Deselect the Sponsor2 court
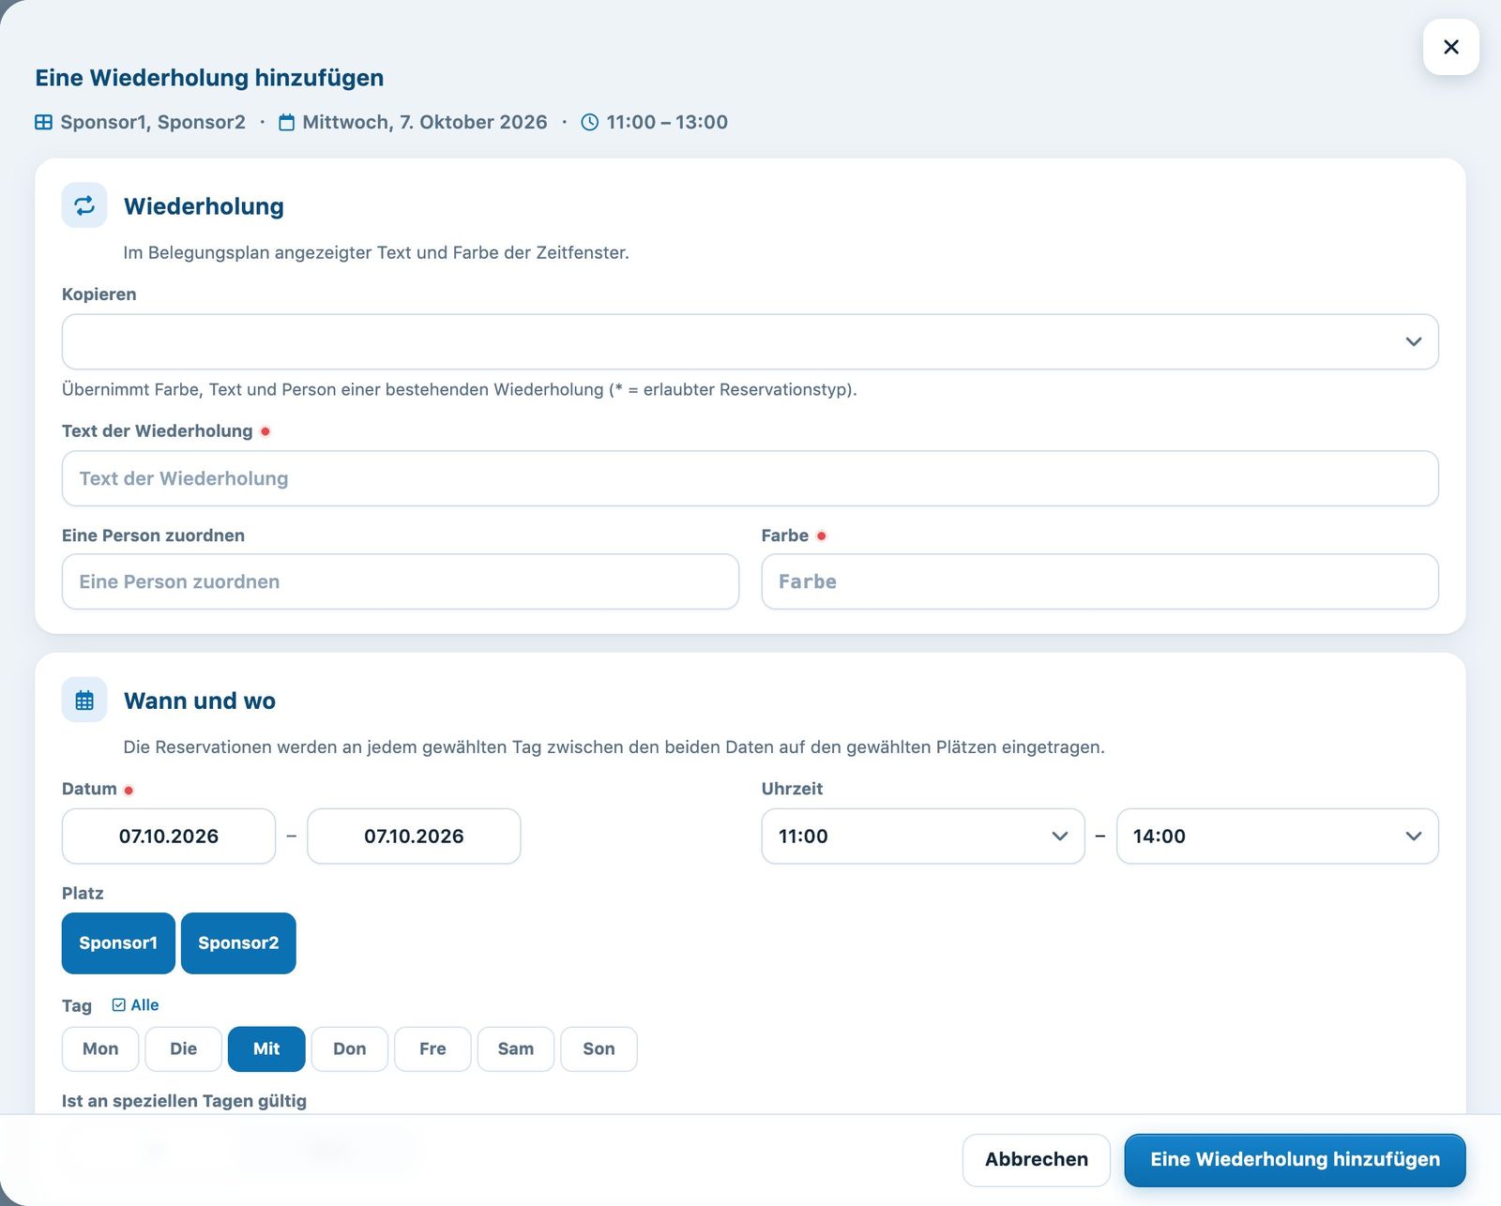1501x1206 pixels. [238, 943]
